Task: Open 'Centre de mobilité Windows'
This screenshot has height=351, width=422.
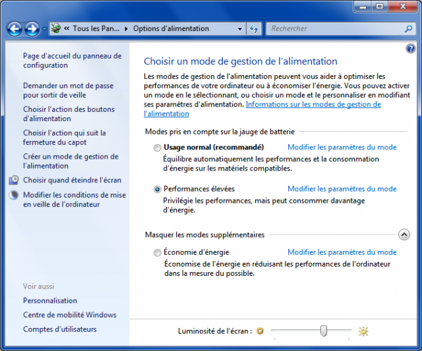Action: point(70,315)
